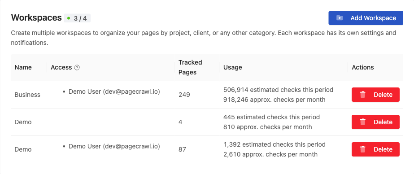Click '810 approx. checks per month'
The width and height of the screenshot is (414, 174).
tap(267, 127)
